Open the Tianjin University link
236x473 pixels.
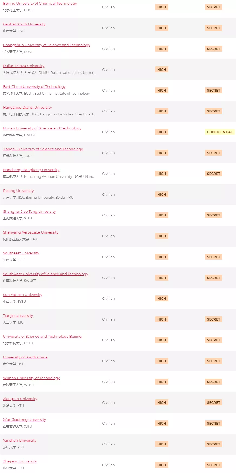tap(18, 316)
